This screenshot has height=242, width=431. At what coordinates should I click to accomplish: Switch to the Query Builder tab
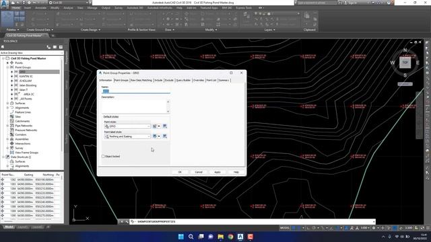pyautogui.click(x=183, y=80)
